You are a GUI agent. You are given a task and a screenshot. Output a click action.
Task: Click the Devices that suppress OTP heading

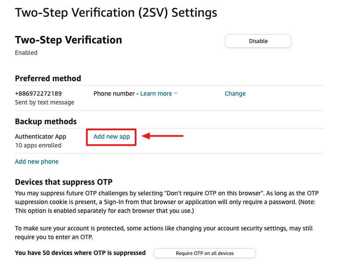64,182
